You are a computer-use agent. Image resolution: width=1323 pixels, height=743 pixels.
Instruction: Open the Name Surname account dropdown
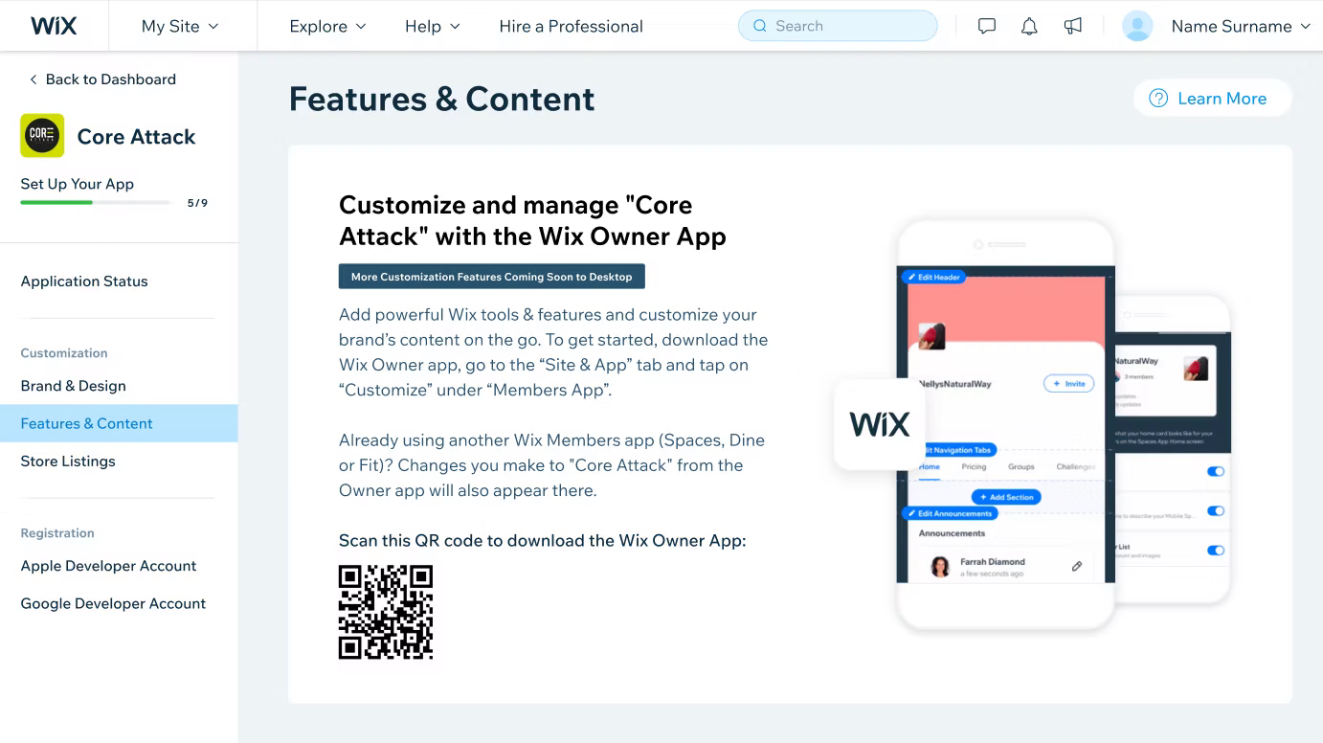[x=1241, y=26]
